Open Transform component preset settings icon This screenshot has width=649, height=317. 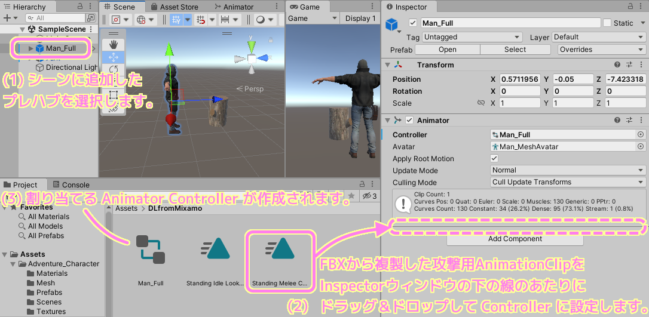629,64
